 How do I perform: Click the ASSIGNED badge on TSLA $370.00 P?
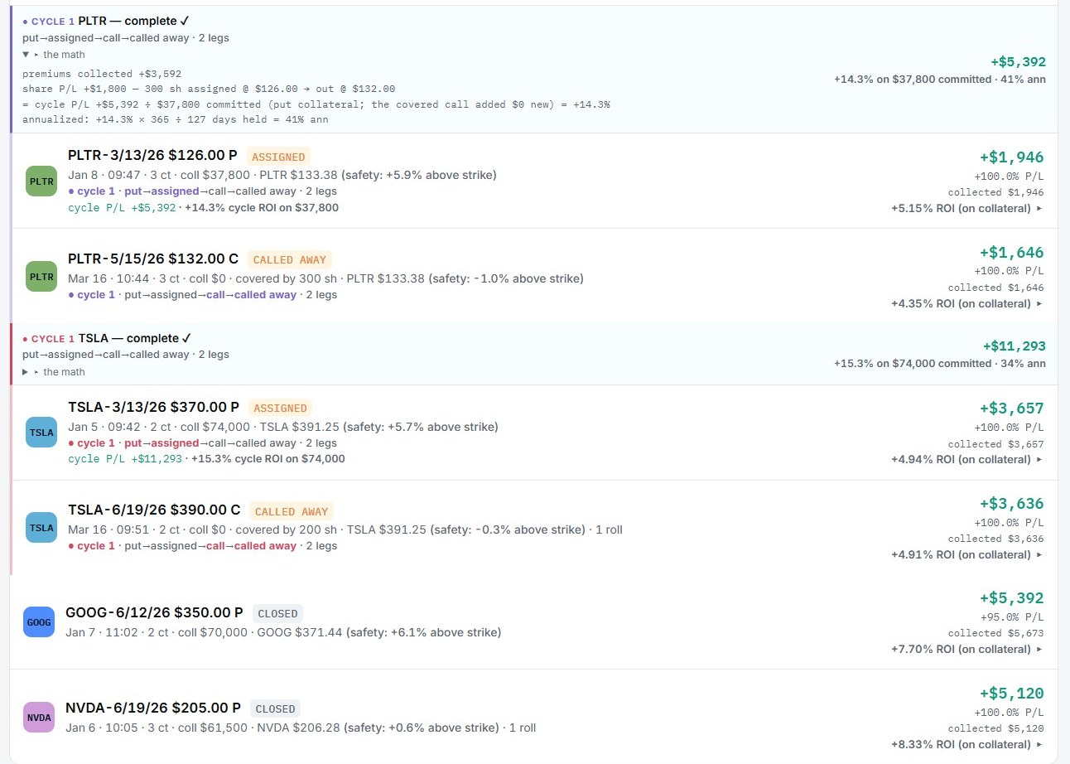280,408
